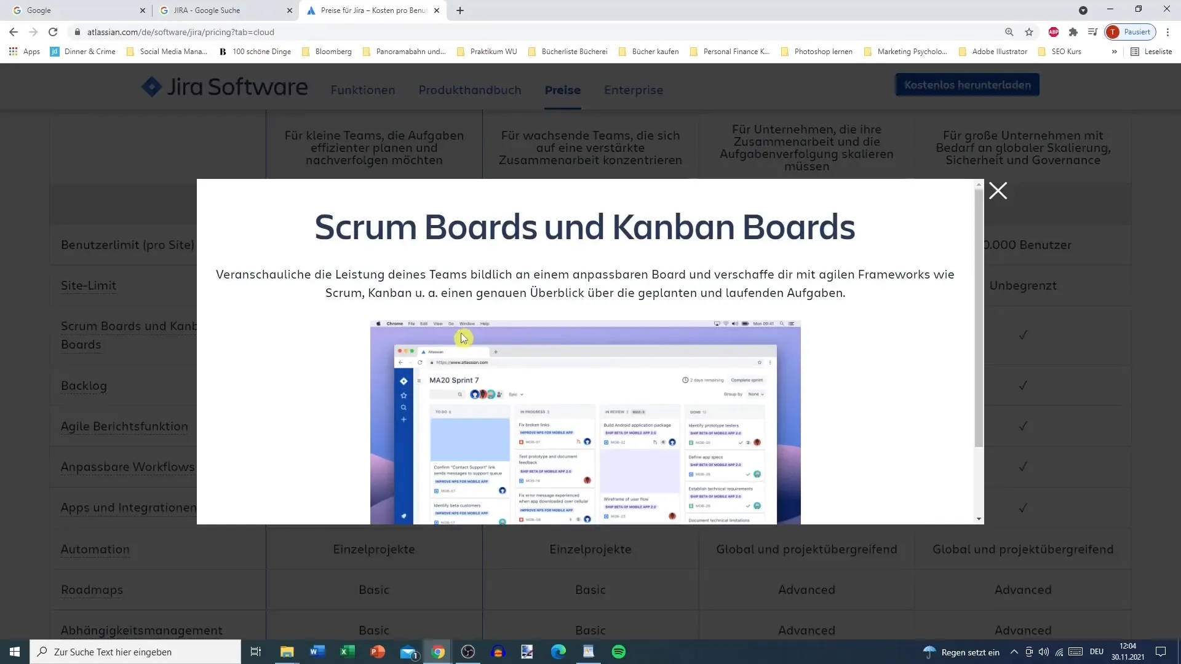Click the Windows search input field
The width and height of the screenshot is (1181, 664).
click(138, 651)
